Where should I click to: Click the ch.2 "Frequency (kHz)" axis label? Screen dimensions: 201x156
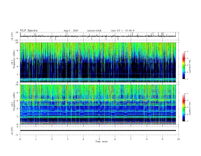click(x=14, y=101)
